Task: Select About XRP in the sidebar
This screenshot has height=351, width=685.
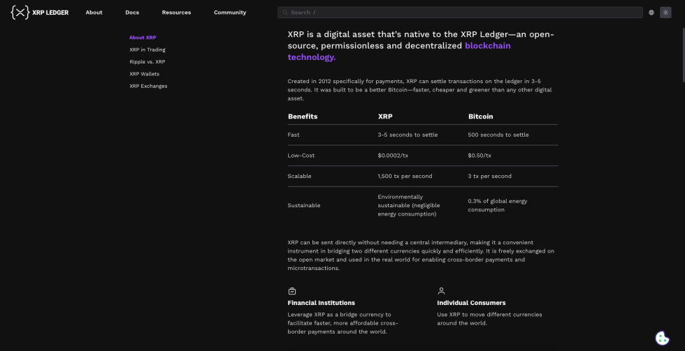Action: (143, 38)
